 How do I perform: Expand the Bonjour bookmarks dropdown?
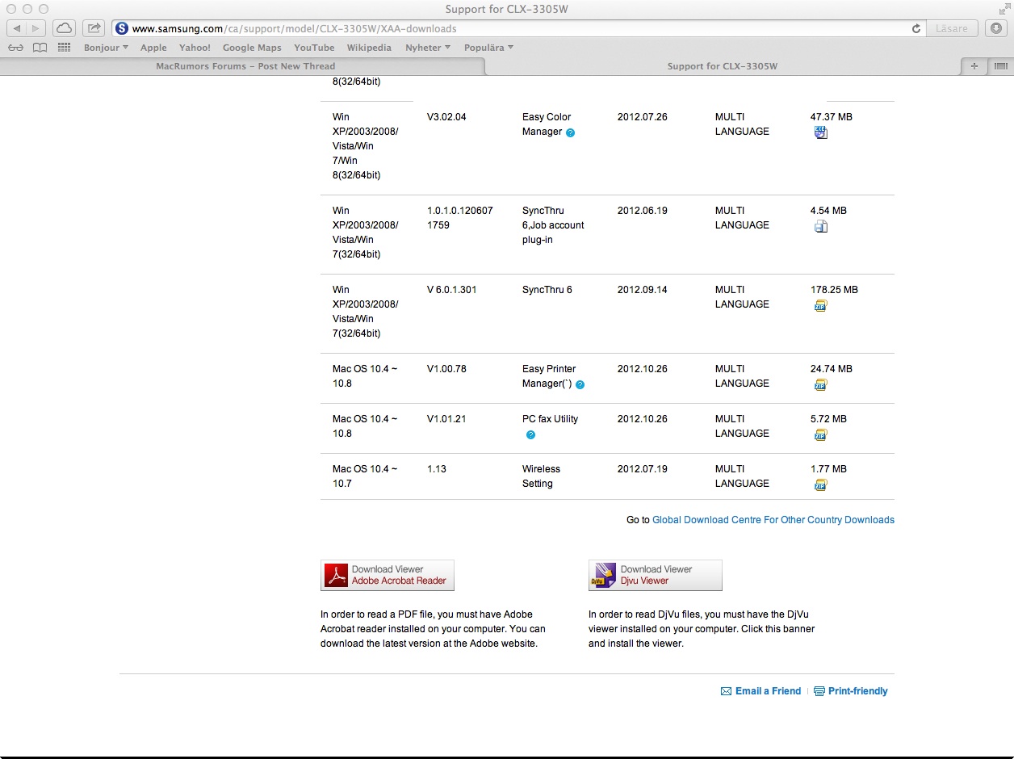pos(106,48)
